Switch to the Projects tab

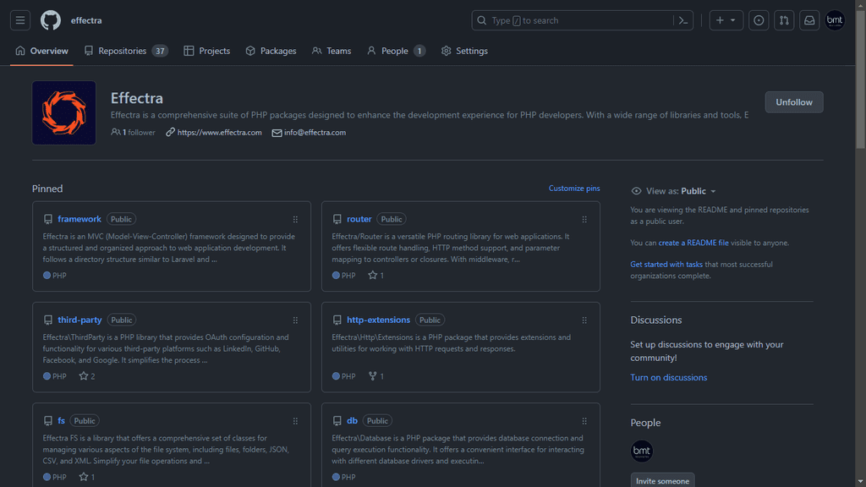pos(207,51)
